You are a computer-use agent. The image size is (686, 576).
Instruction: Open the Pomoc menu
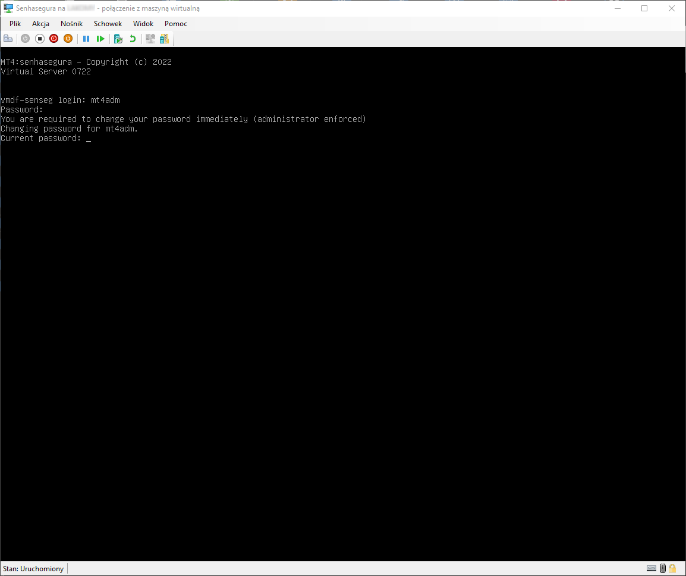point(176,24)
